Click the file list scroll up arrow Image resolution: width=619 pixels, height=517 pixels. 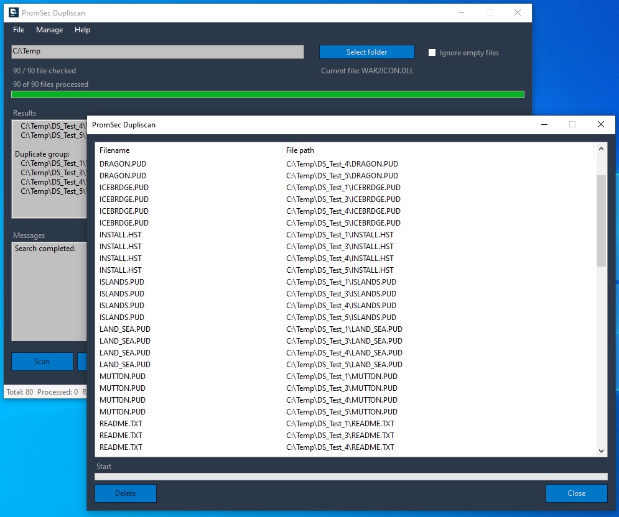coord(601,149)
